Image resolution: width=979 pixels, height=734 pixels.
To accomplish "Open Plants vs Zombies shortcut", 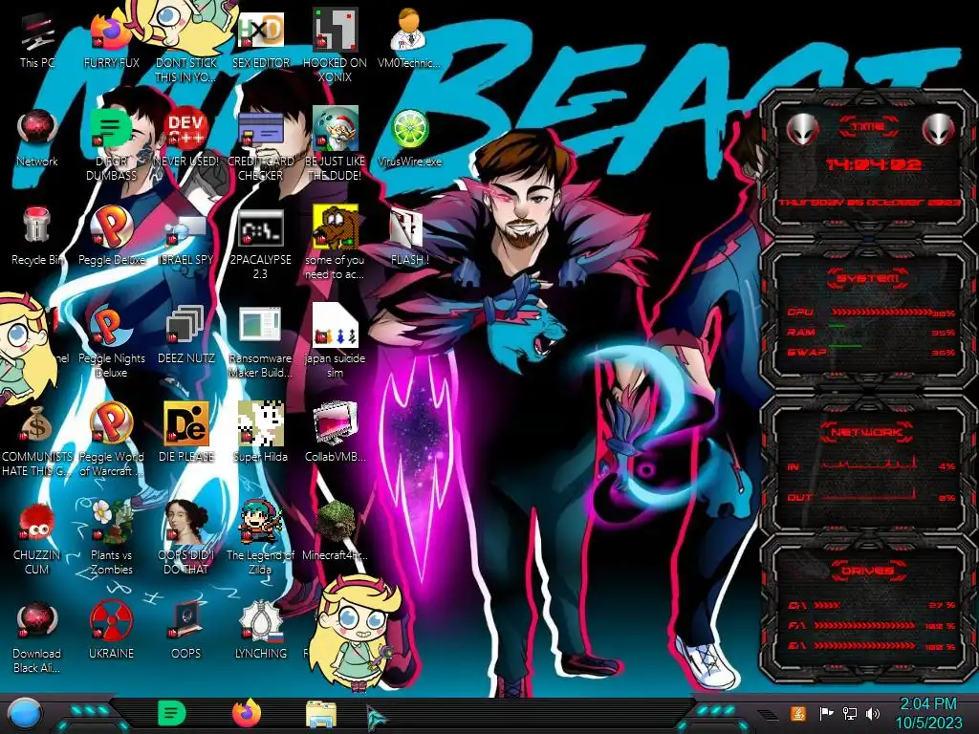I will coord(111,522).
